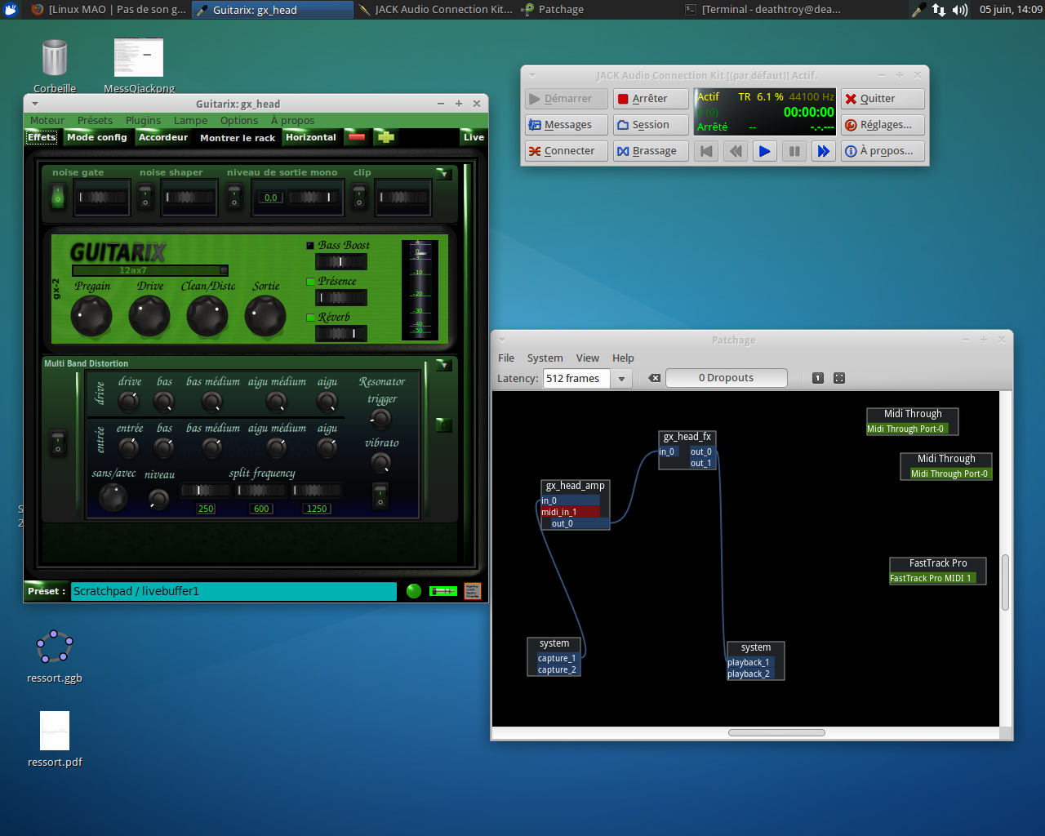Click the Drive knob on the amp

point(149,316)
